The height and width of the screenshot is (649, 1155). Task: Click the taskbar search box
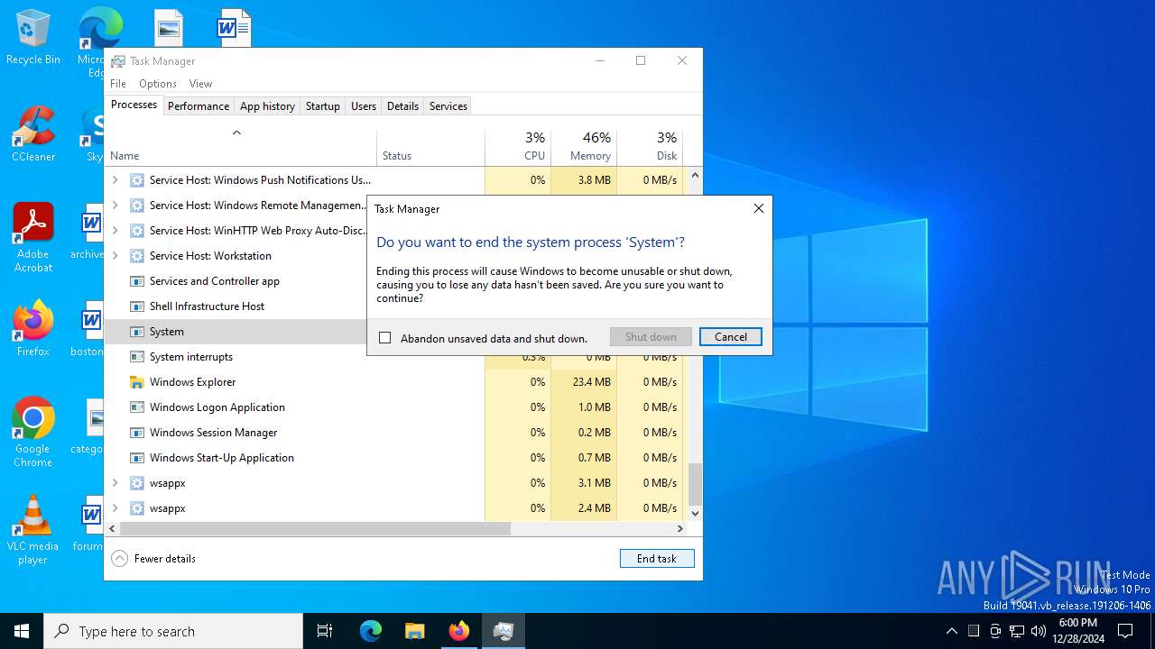pos(173,631)
